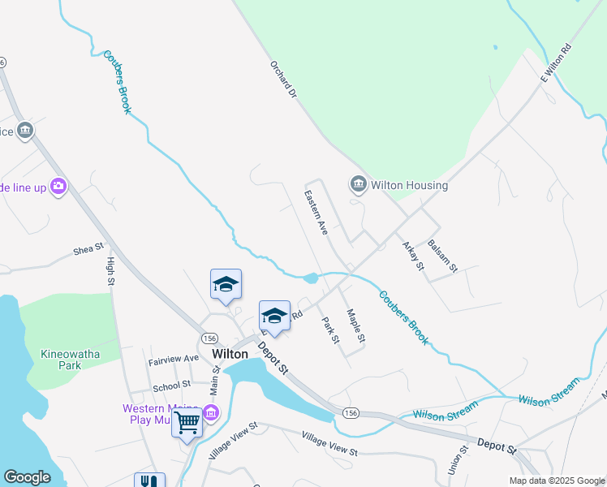Click the Map data ©2025 Google text

557,481
